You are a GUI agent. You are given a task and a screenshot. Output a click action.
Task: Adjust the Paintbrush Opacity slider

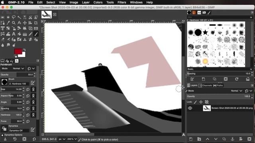coord(18,75)
